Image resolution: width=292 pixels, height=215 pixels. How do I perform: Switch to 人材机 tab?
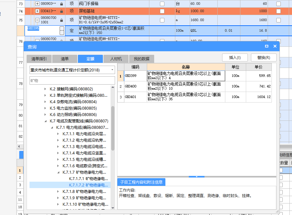[x=116, y=59]
